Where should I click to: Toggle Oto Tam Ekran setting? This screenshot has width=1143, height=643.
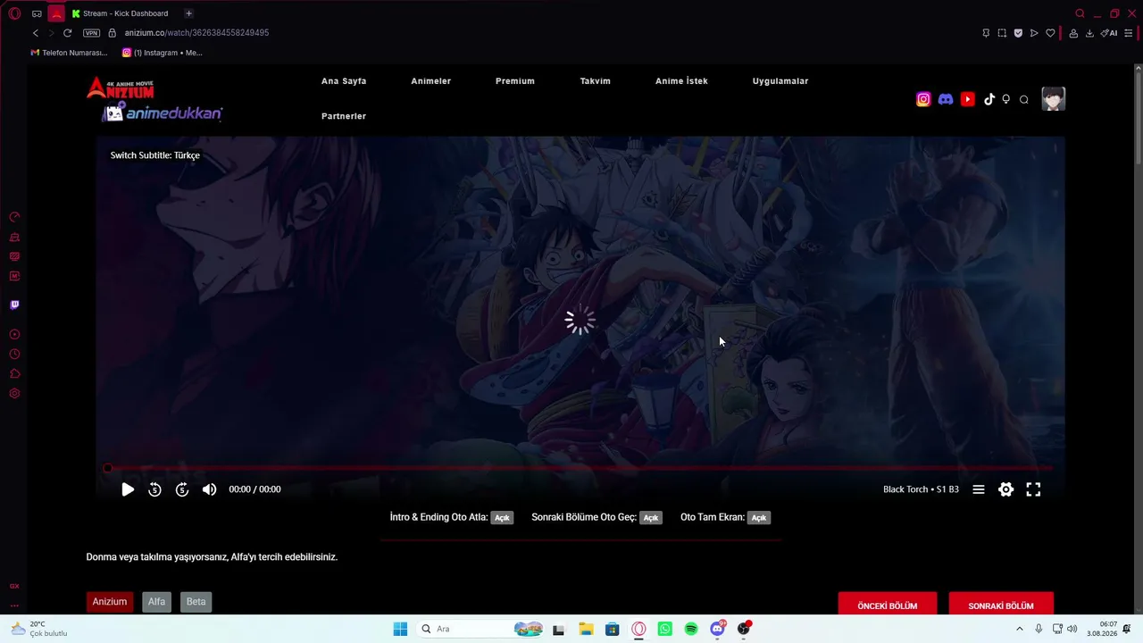[x=758, y=518]
